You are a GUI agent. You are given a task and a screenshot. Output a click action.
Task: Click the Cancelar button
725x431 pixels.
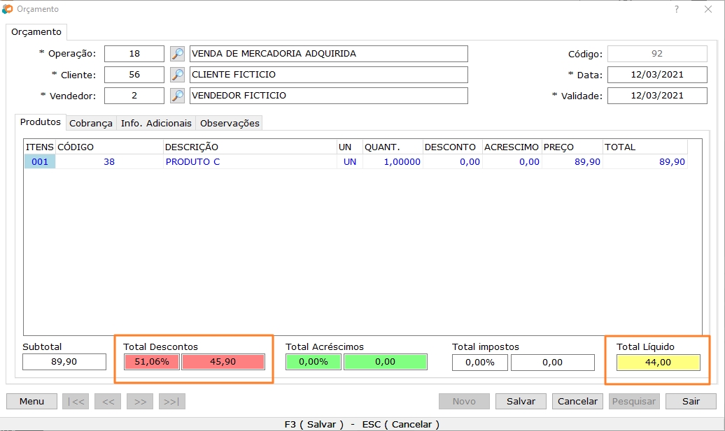point(578,401)
